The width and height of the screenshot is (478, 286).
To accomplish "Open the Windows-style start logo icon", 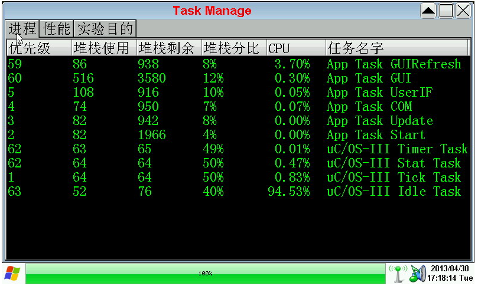I will click(x=12, y=273).
